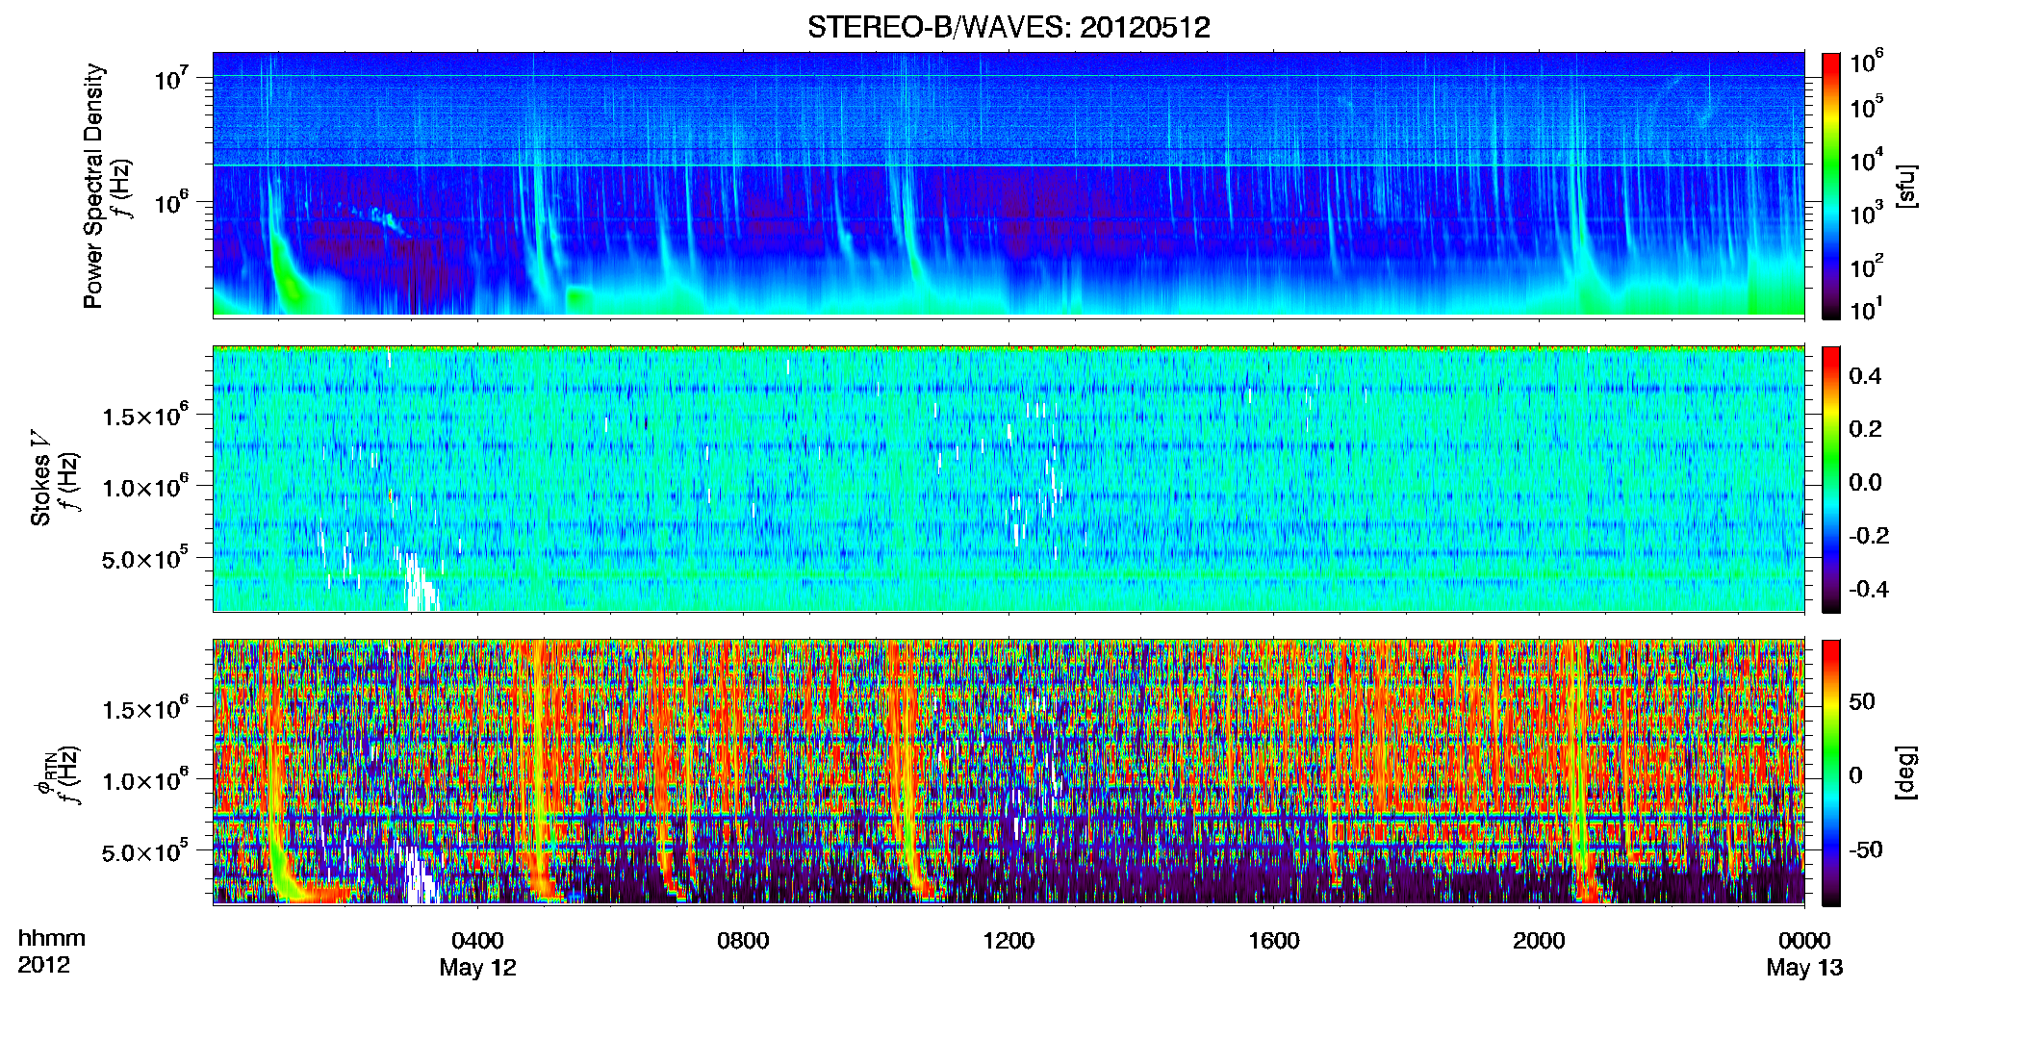The height and width of the screenshot is (1039, 2017).
Task: Click the 1.5×10^6 tick in phi panel
Action: click(145, 709)
